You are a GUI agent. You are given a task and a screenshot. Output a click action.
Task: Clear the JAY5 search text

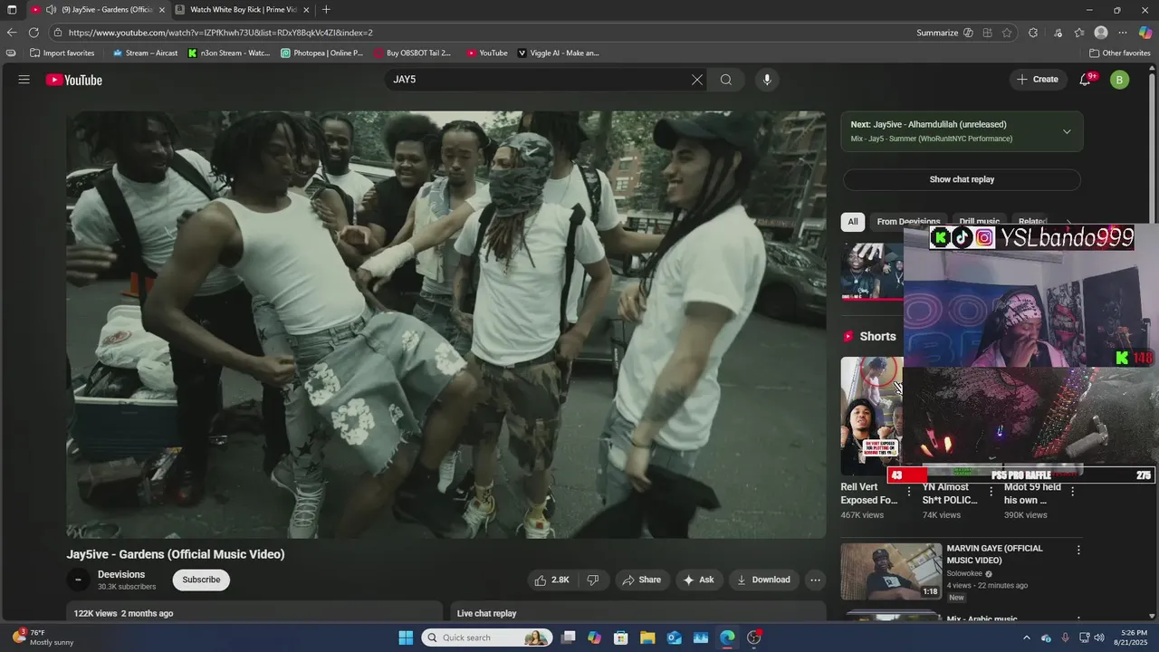point(697,80)
